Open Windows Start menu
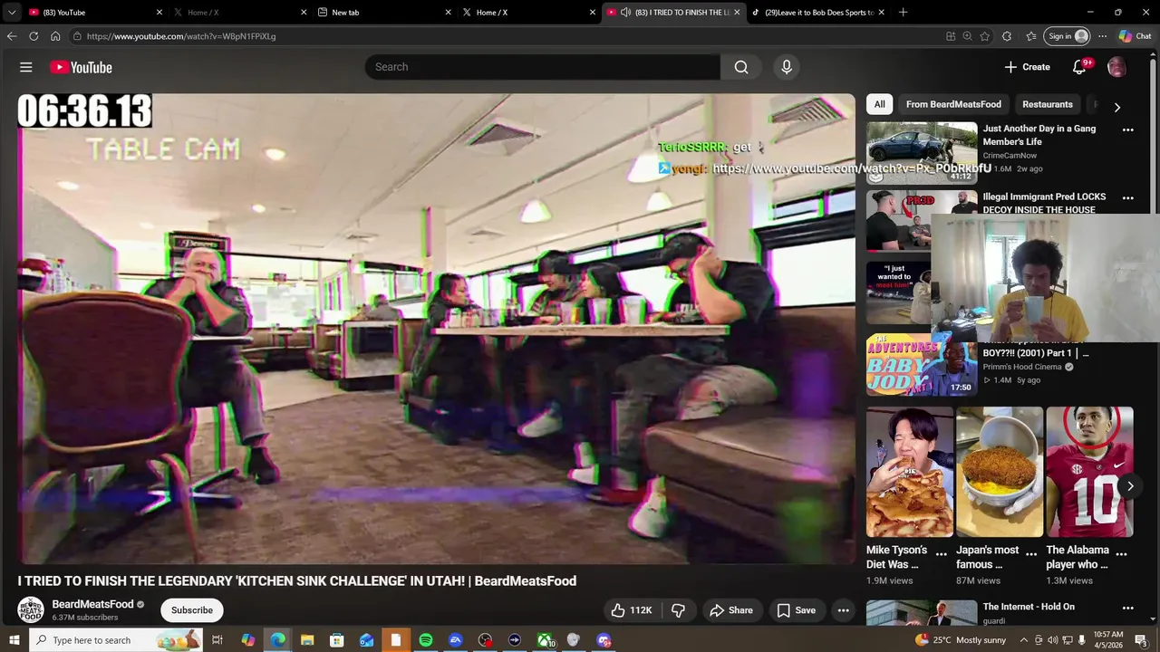 tap(14, 640)
